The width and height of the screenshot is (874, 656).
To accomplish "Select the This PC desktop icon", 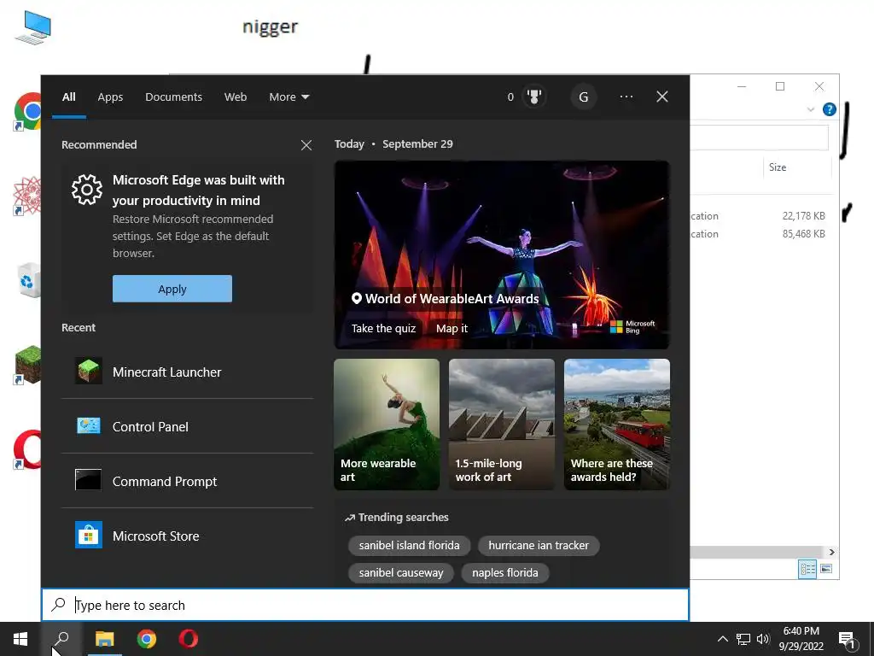I will tap(32, 28).
